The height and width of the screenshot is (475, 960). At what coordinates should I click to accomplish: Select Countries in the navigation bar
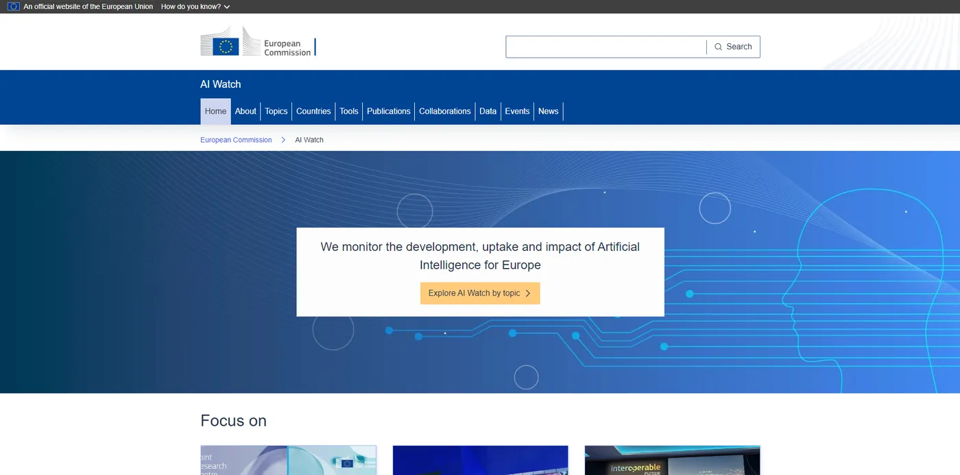[313, 111]
